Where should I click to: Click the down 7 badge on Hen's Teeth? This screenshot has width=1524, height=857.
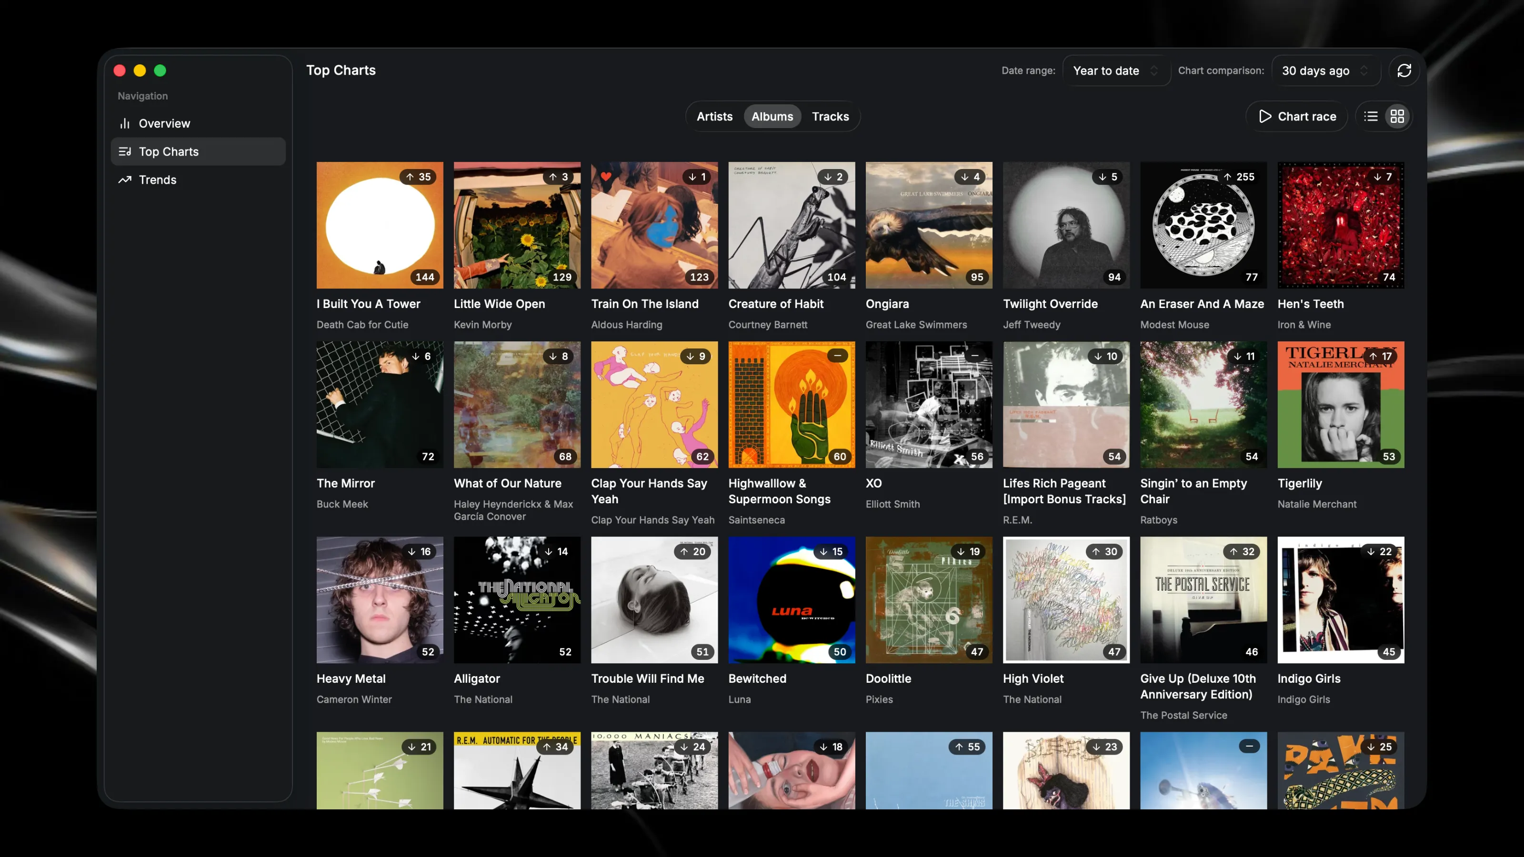[x=1383, y=177]
